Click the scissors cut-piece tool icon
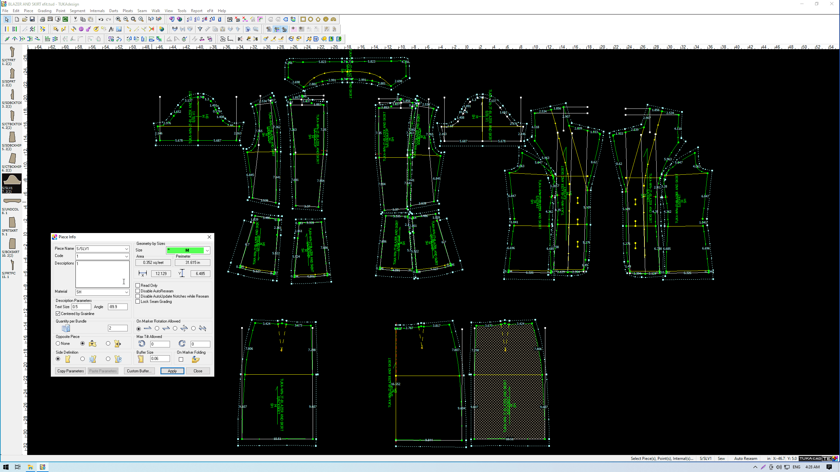 (240, 39)
